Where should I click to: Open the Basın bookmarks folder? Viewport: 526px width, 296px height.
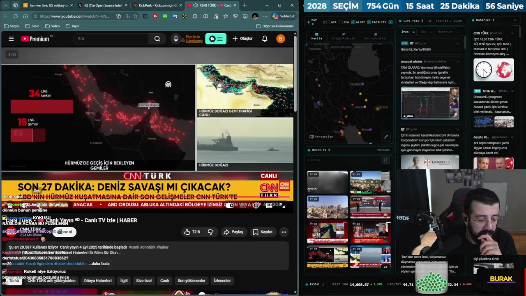point(32,26)
